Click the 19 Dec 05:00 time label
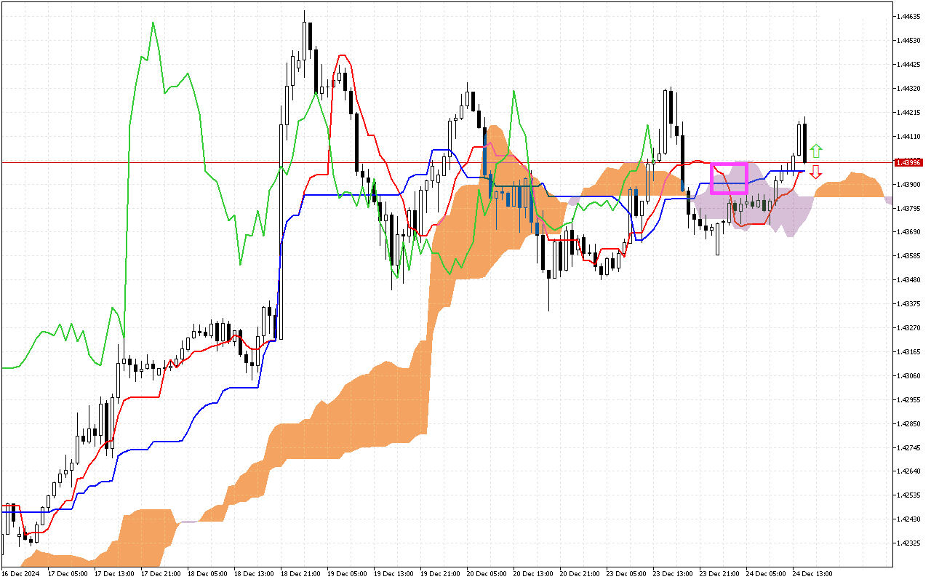Viewport: 931px width, 582px height. [x=347, y=574]
